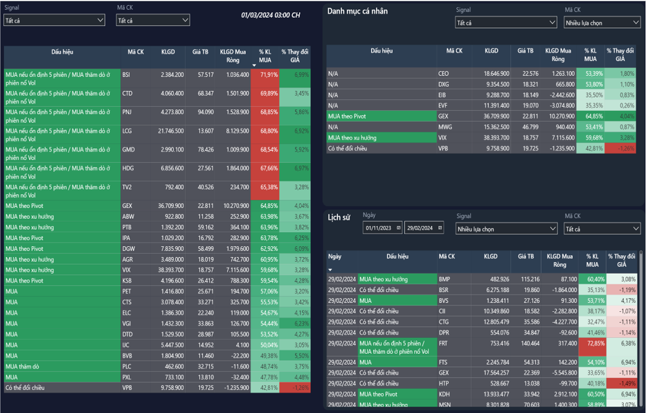The image size is (646, 413).
Task: Open the calendar picker for end date 29/02/2024
Action: 440,228
